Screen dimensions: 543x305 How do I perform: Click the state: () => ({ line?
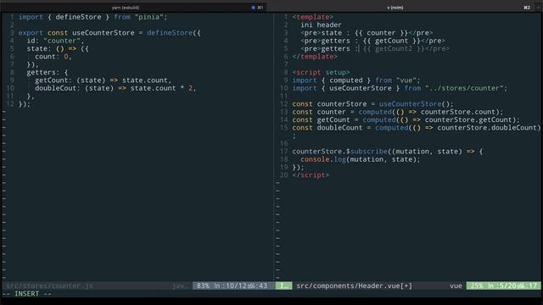click(x=58, y=49)
